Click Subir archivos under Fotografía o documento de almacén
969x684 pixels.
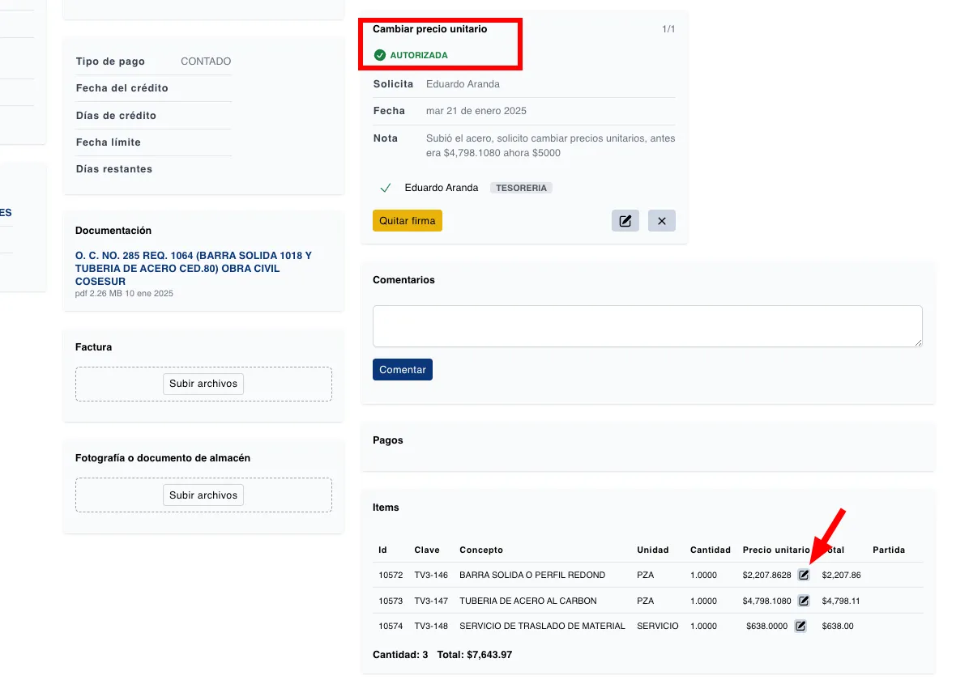pyautogui.click(x=203, y=495)
